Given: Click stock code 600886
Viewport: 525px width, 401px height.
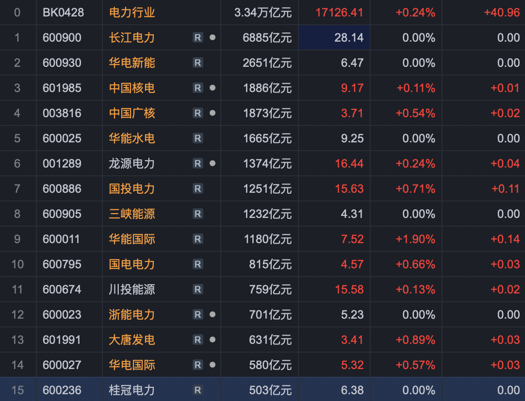Looking at the screenshot, I should click(x=62, y=188).
